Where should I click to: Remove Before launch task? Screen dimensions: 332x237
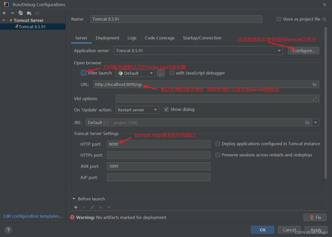point(84,207)
